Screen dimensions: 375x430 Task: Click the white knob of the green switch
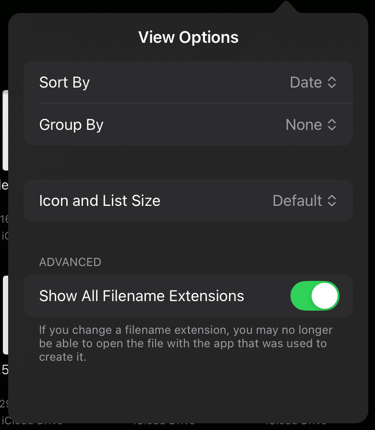tap(325, 296)
